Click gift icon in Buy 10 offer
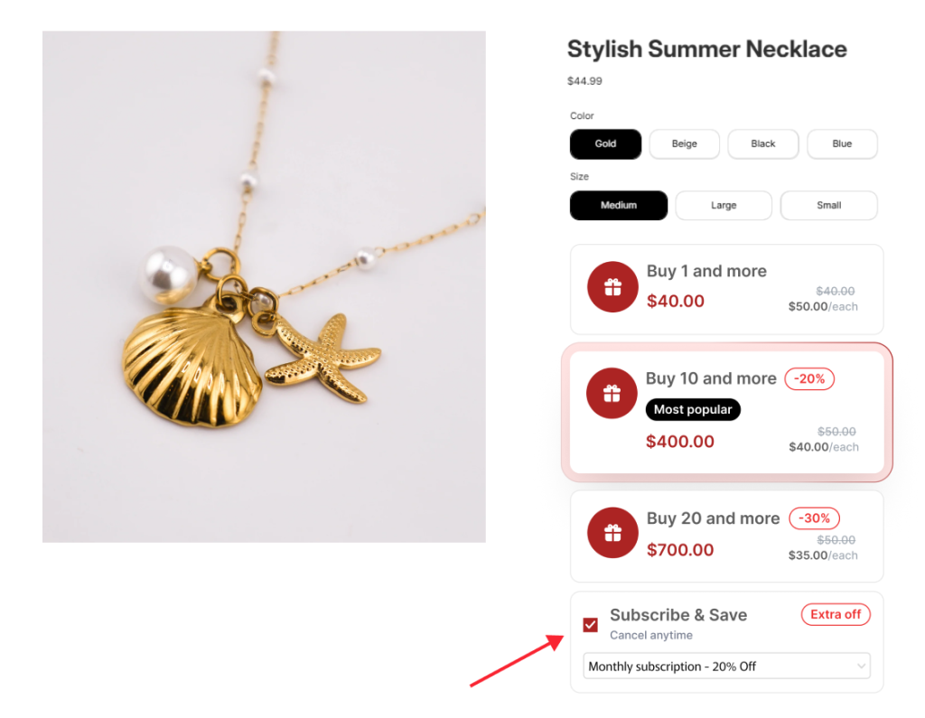The image size is (925, 718). coord(612,393)
